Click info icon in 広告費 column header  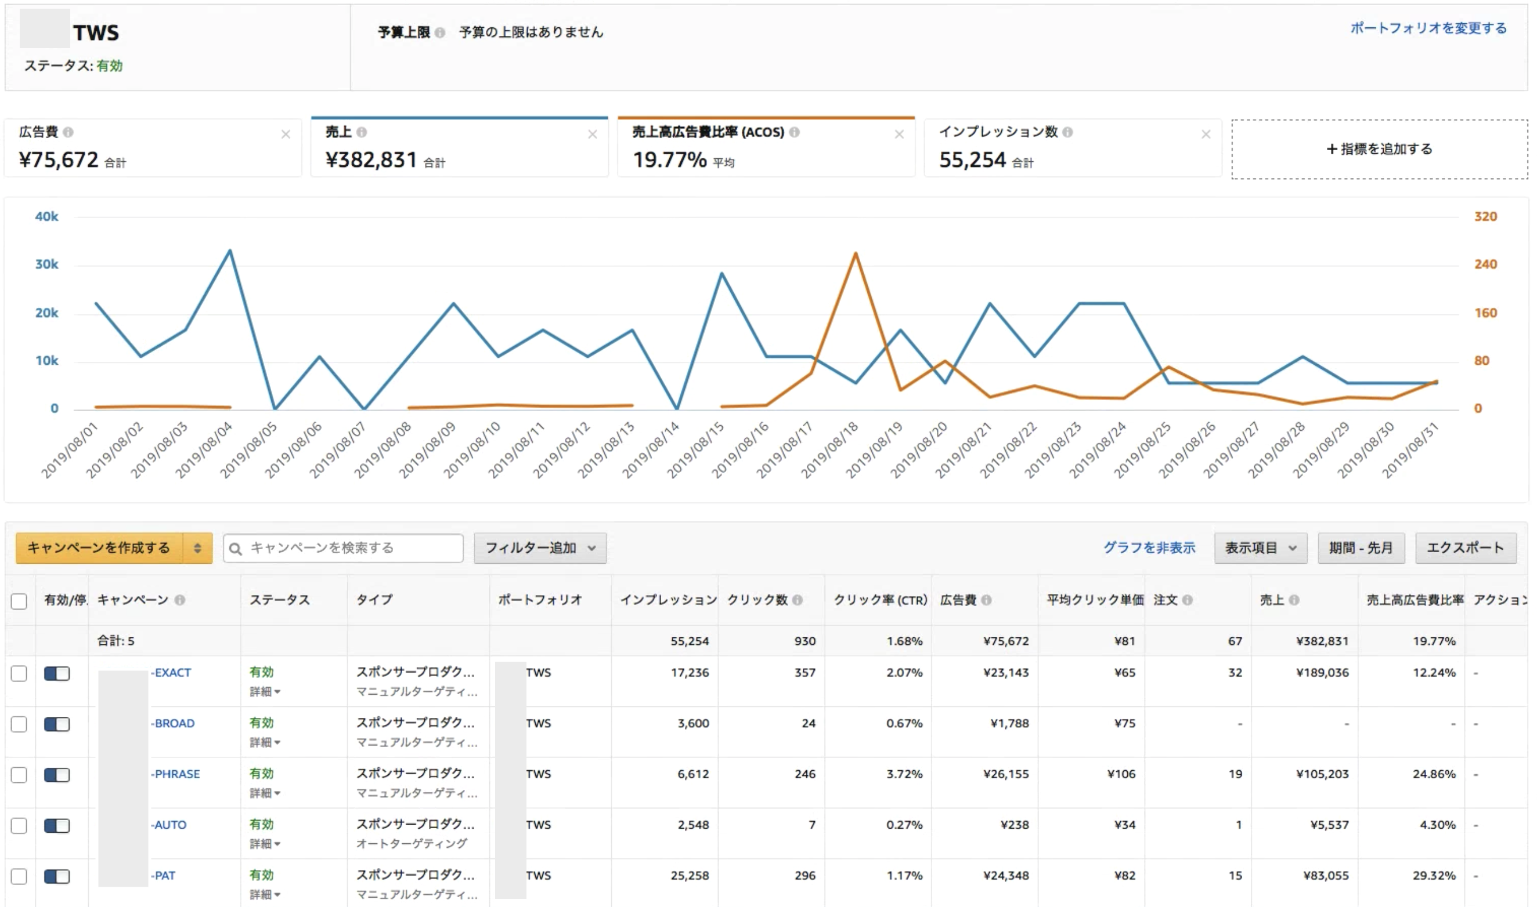click(987, 600)
